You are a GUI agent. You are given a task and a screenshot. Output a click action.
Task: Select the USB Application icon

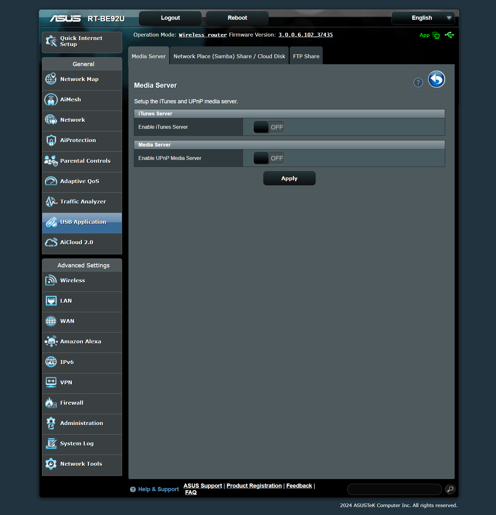click(x=51, y=222)
